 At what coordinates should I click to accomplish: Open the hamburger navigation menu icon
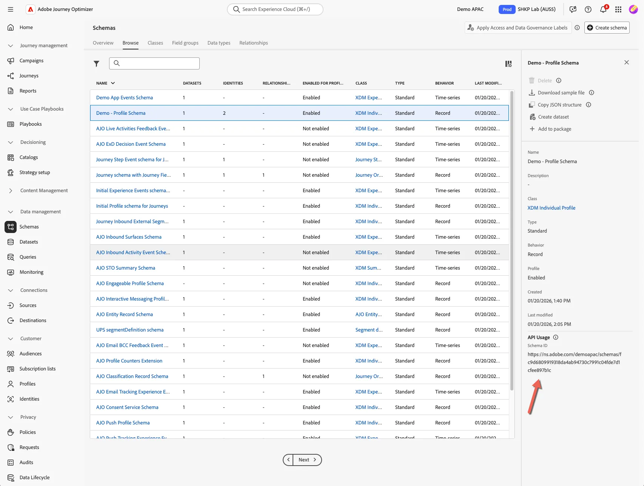(x=11, y=9)
